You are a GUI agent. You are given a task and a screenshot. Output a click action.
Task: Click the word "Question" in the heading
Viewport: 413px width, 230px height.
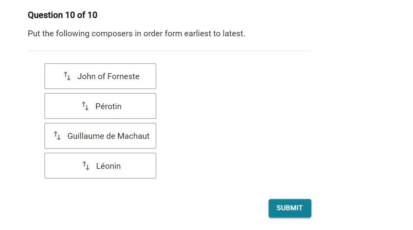tap(45, 15)
